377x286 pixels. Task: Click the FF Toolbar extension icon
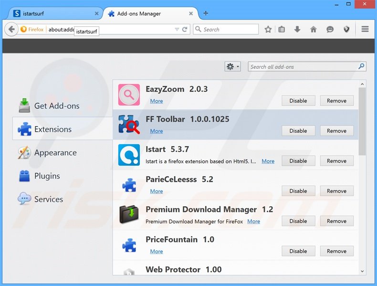tap(129, 124)
